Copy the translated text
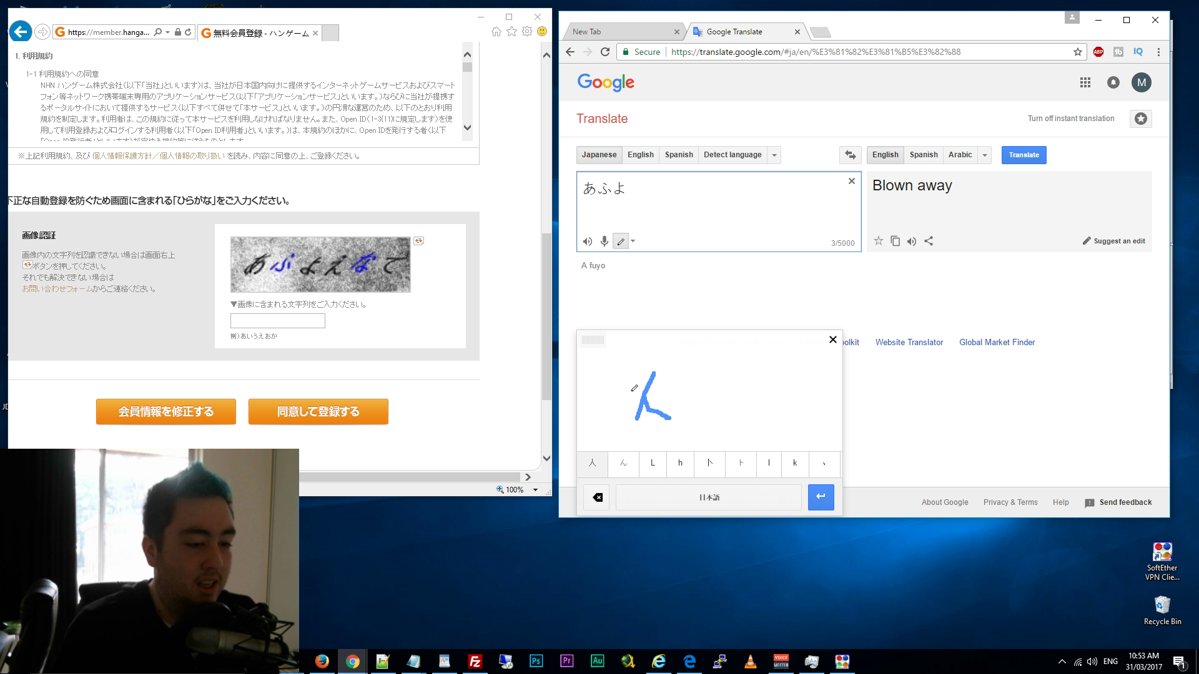 tap(895, 241)
